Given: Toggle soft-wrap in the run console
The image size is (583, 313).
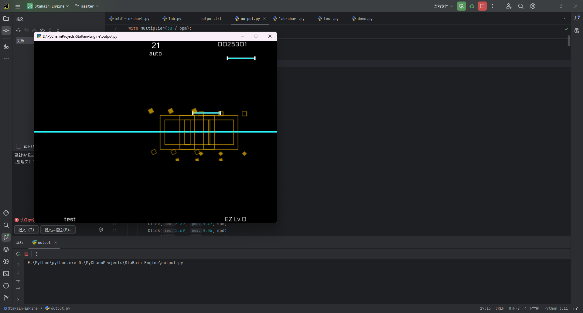Looking at the screenshot, I should 18,281.
